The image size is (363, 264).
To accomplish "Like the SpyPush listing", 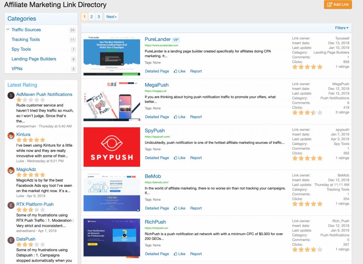I will coord(180,158).
